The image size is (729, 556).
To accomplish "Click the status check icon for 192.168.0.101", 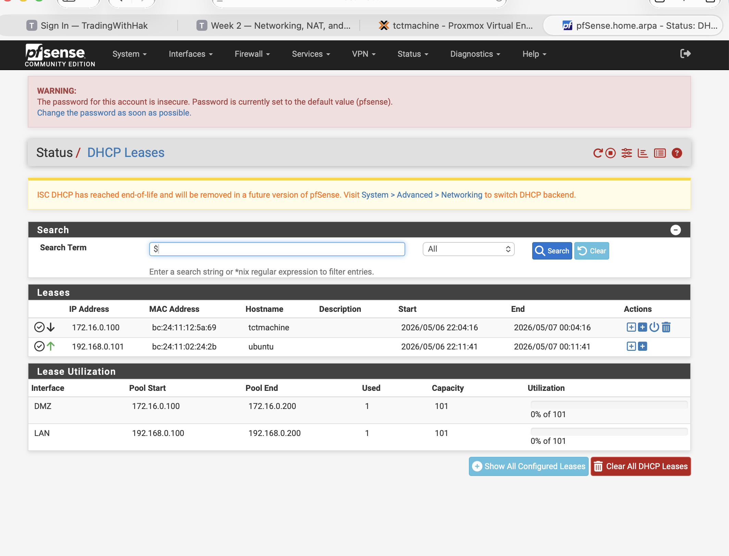I will coord(39,346).
